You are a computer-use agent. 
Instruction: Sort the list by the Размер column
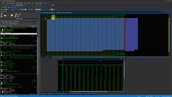click(x=34, y=26)
